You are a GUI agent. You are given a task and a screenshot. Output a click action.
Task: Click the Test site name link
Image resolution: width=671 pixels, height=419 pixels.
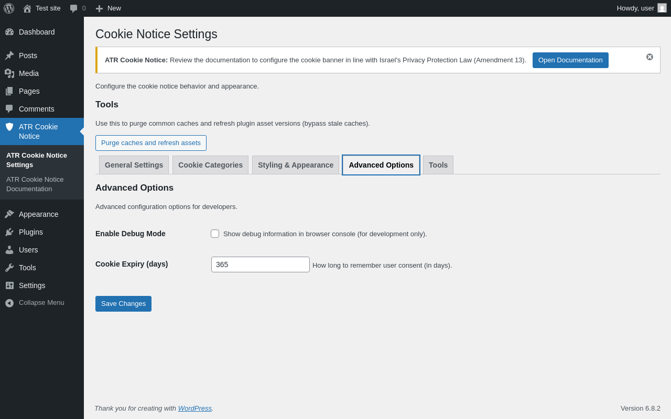[x=48, y=8]
